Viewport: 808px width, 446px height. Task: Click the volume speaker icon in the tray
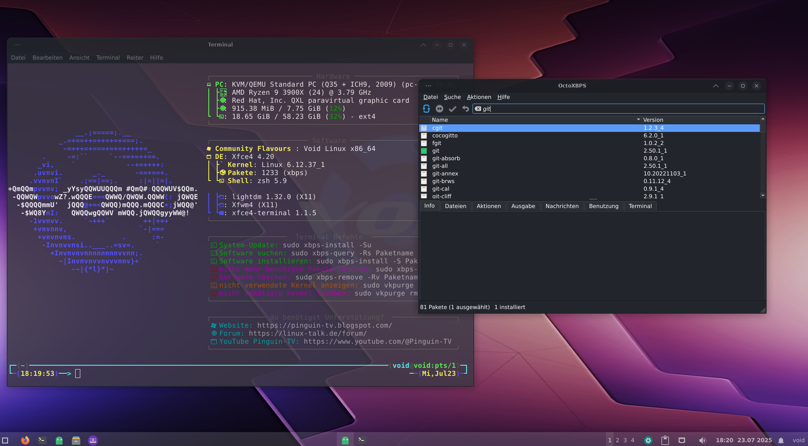click(702, 440)
